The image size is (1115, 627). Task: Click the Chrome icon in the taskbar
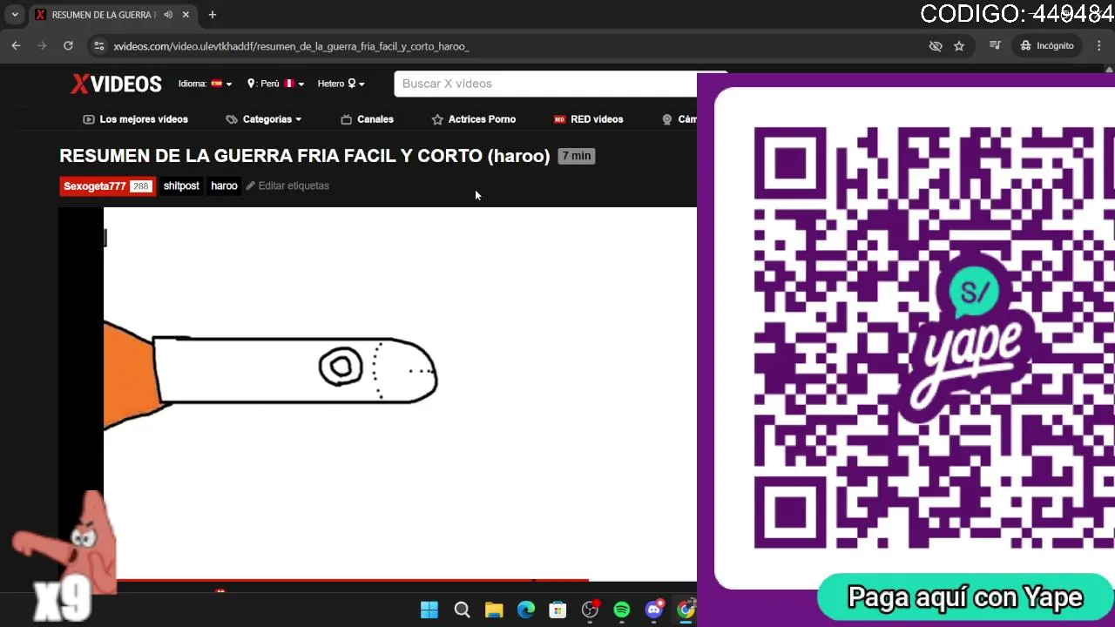pyautogui.click(x=686, y=610)
